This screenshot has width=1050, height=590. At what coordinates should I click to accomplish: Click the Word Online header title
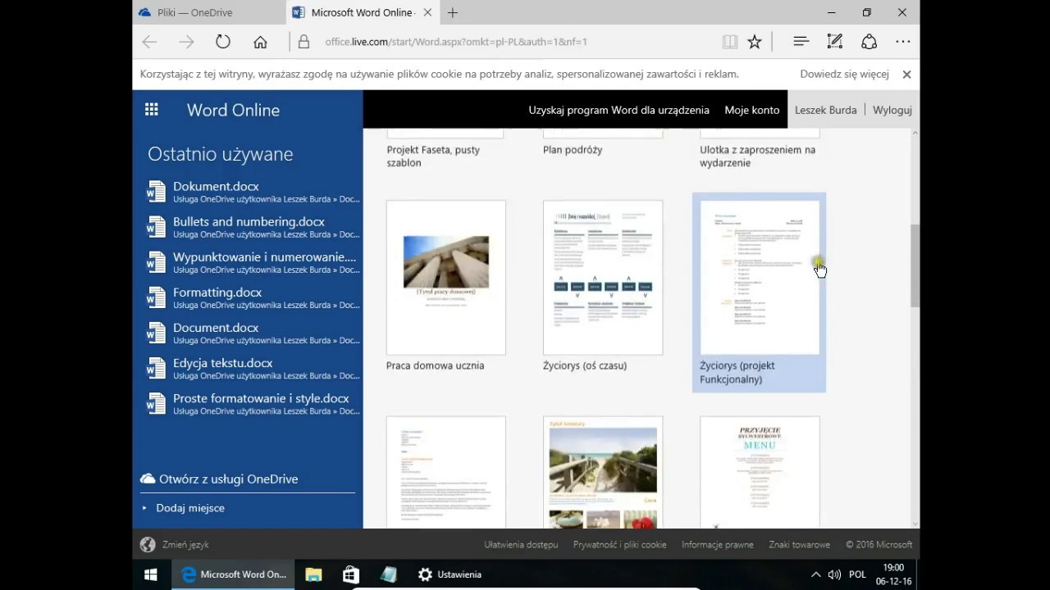[233, 110]
